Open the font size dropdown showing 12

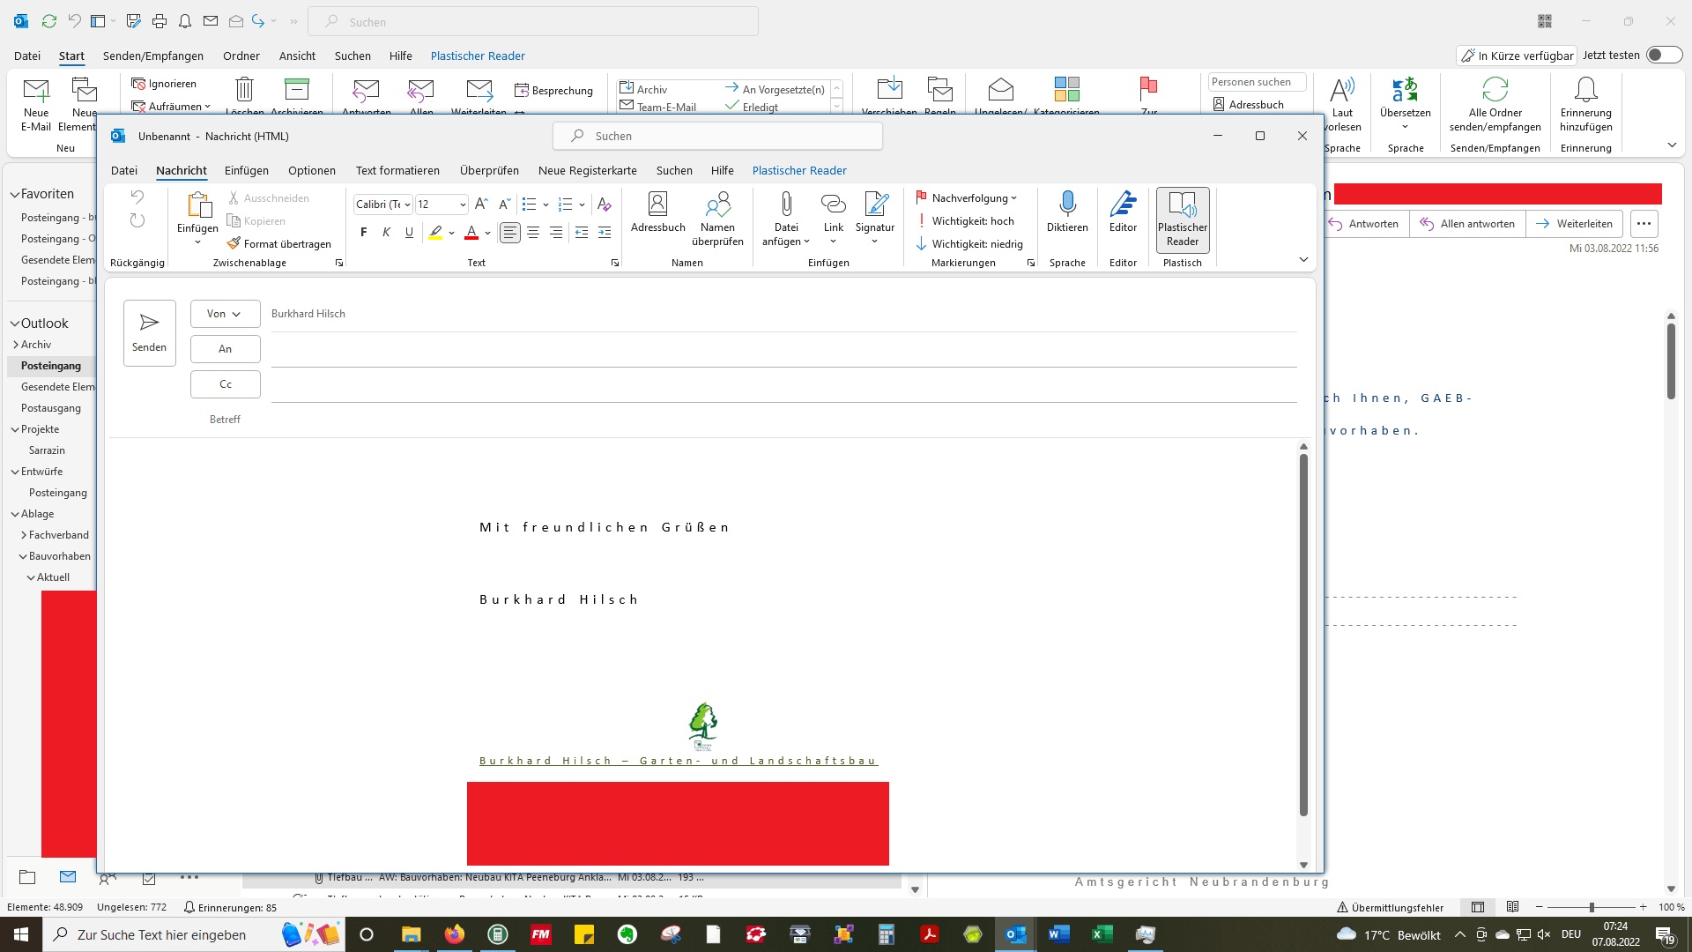tap(463, 205)
